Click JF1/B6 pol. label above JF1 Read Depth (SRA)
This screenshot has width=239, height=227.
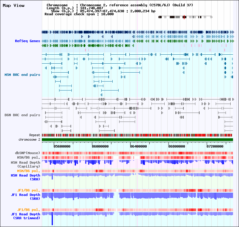point(28,190)
